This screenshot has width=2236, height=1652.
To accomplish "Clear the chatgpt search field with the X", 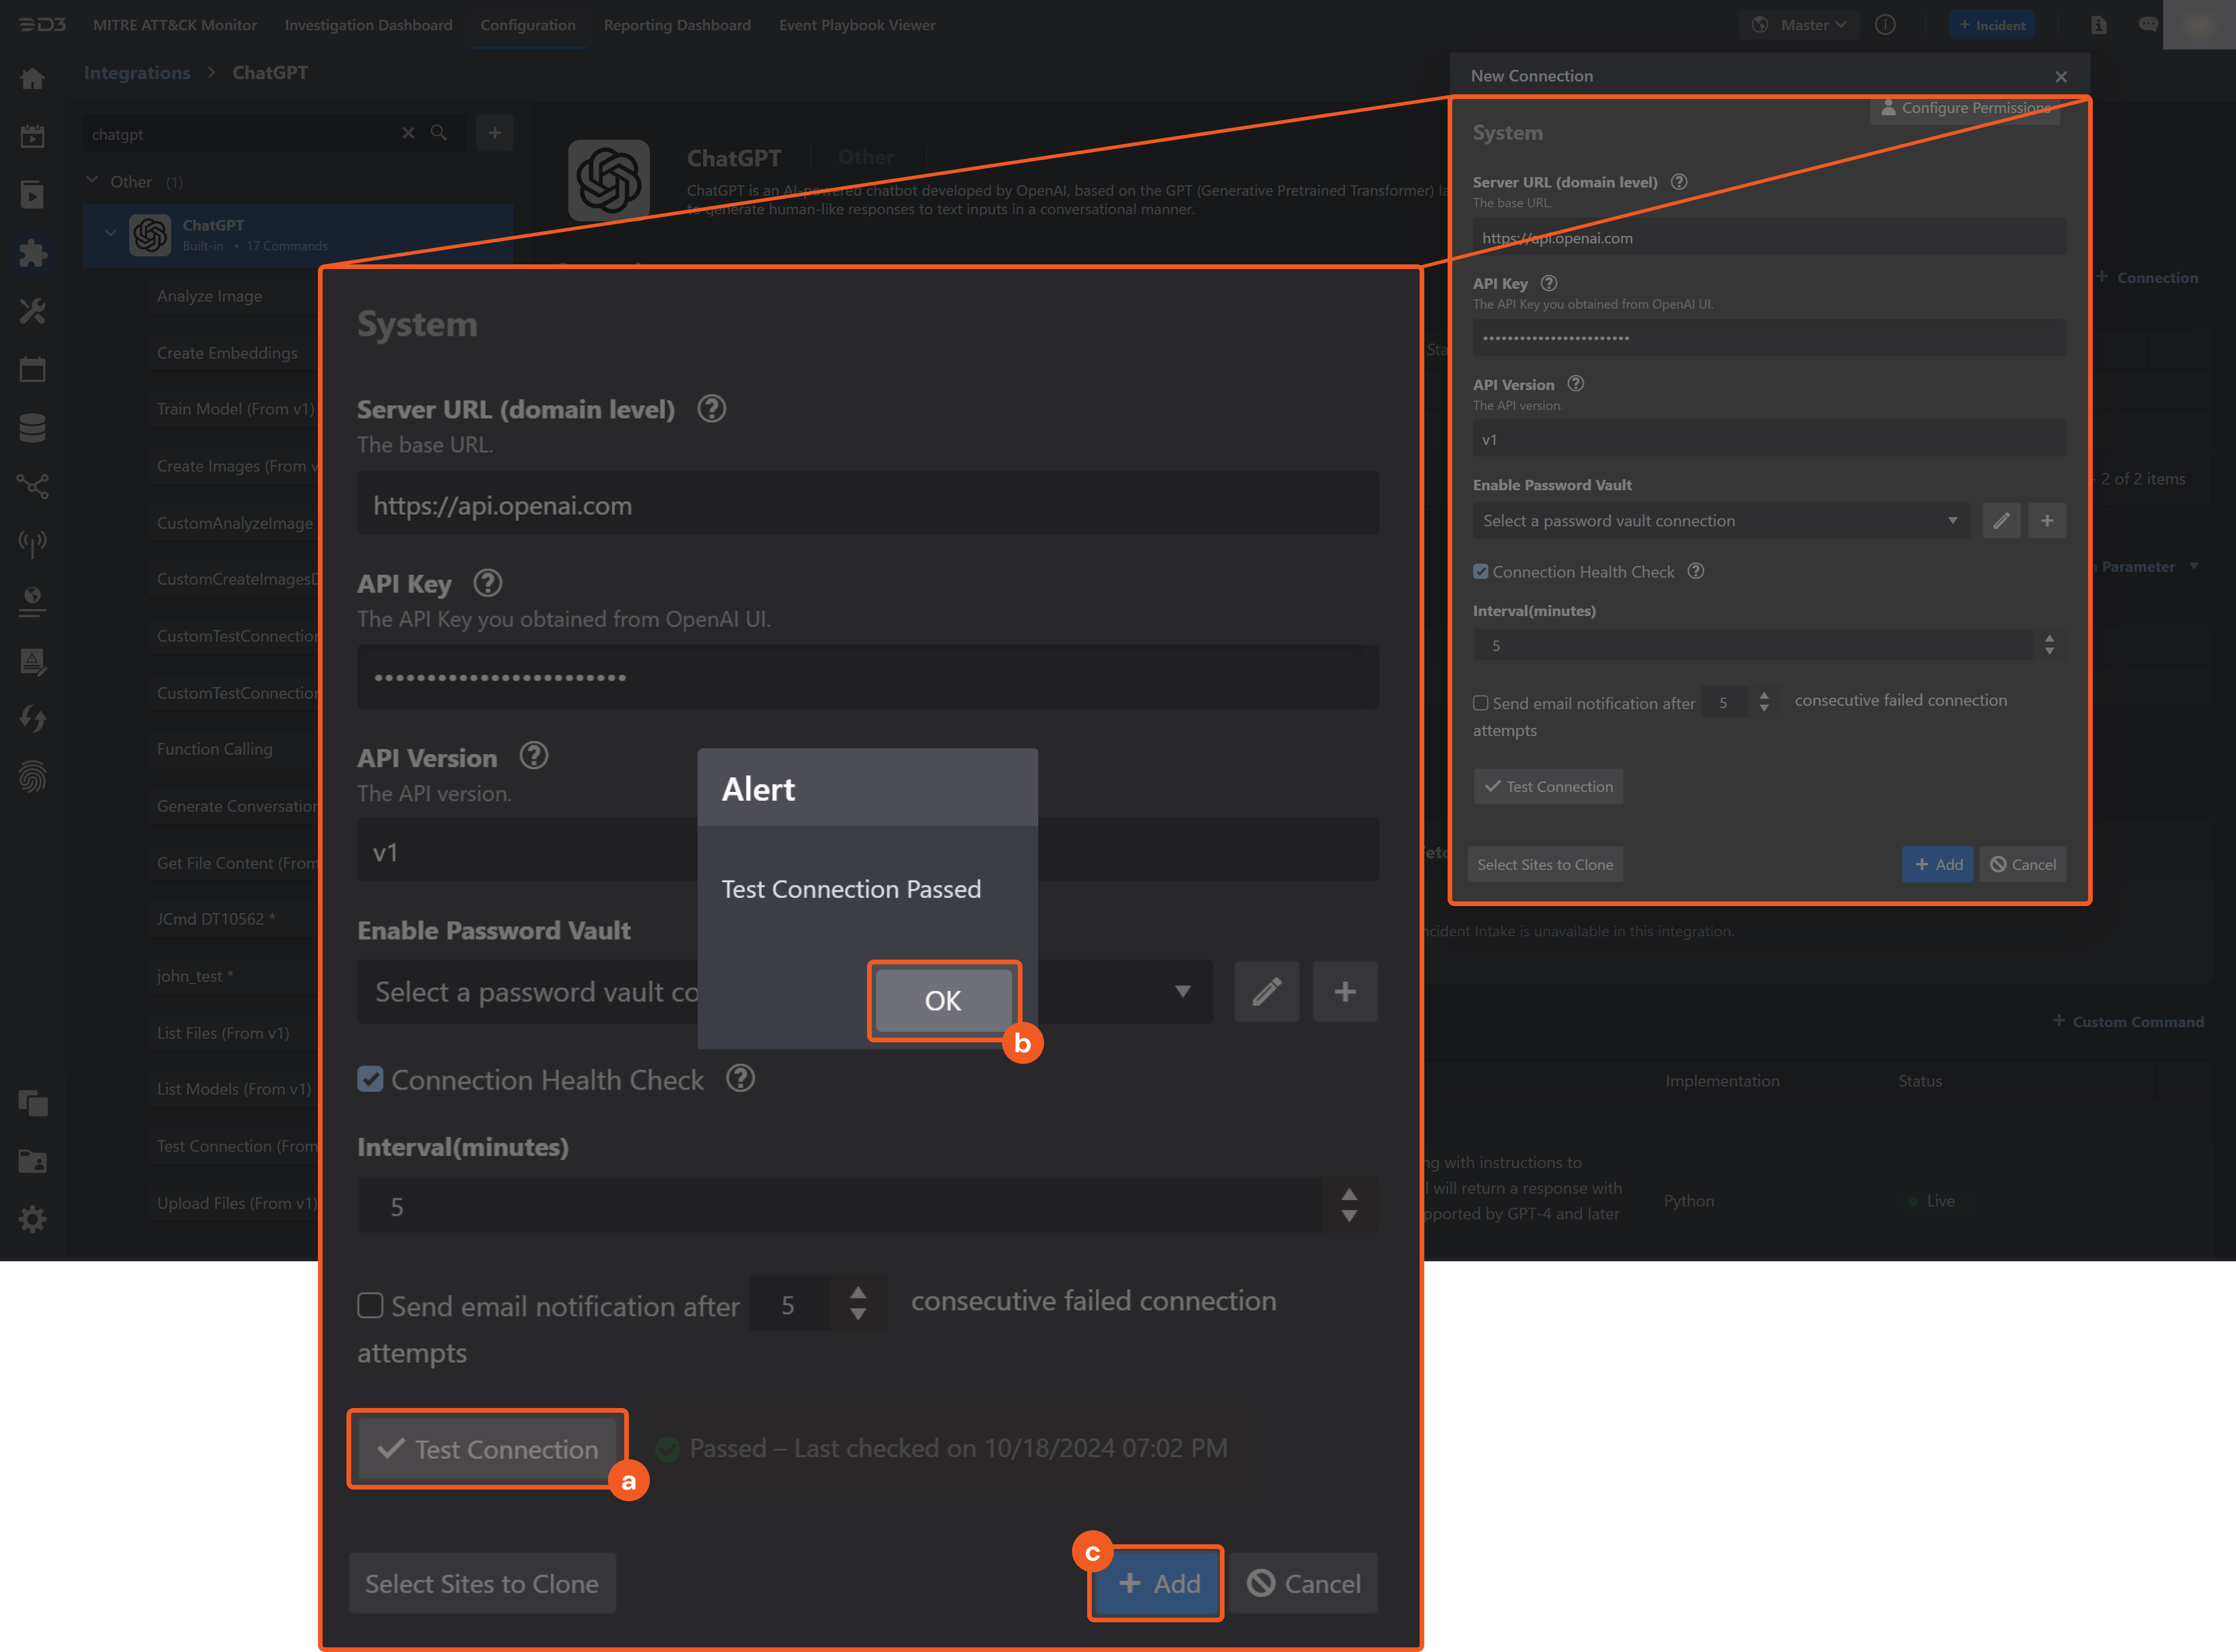I will point(408,132).
